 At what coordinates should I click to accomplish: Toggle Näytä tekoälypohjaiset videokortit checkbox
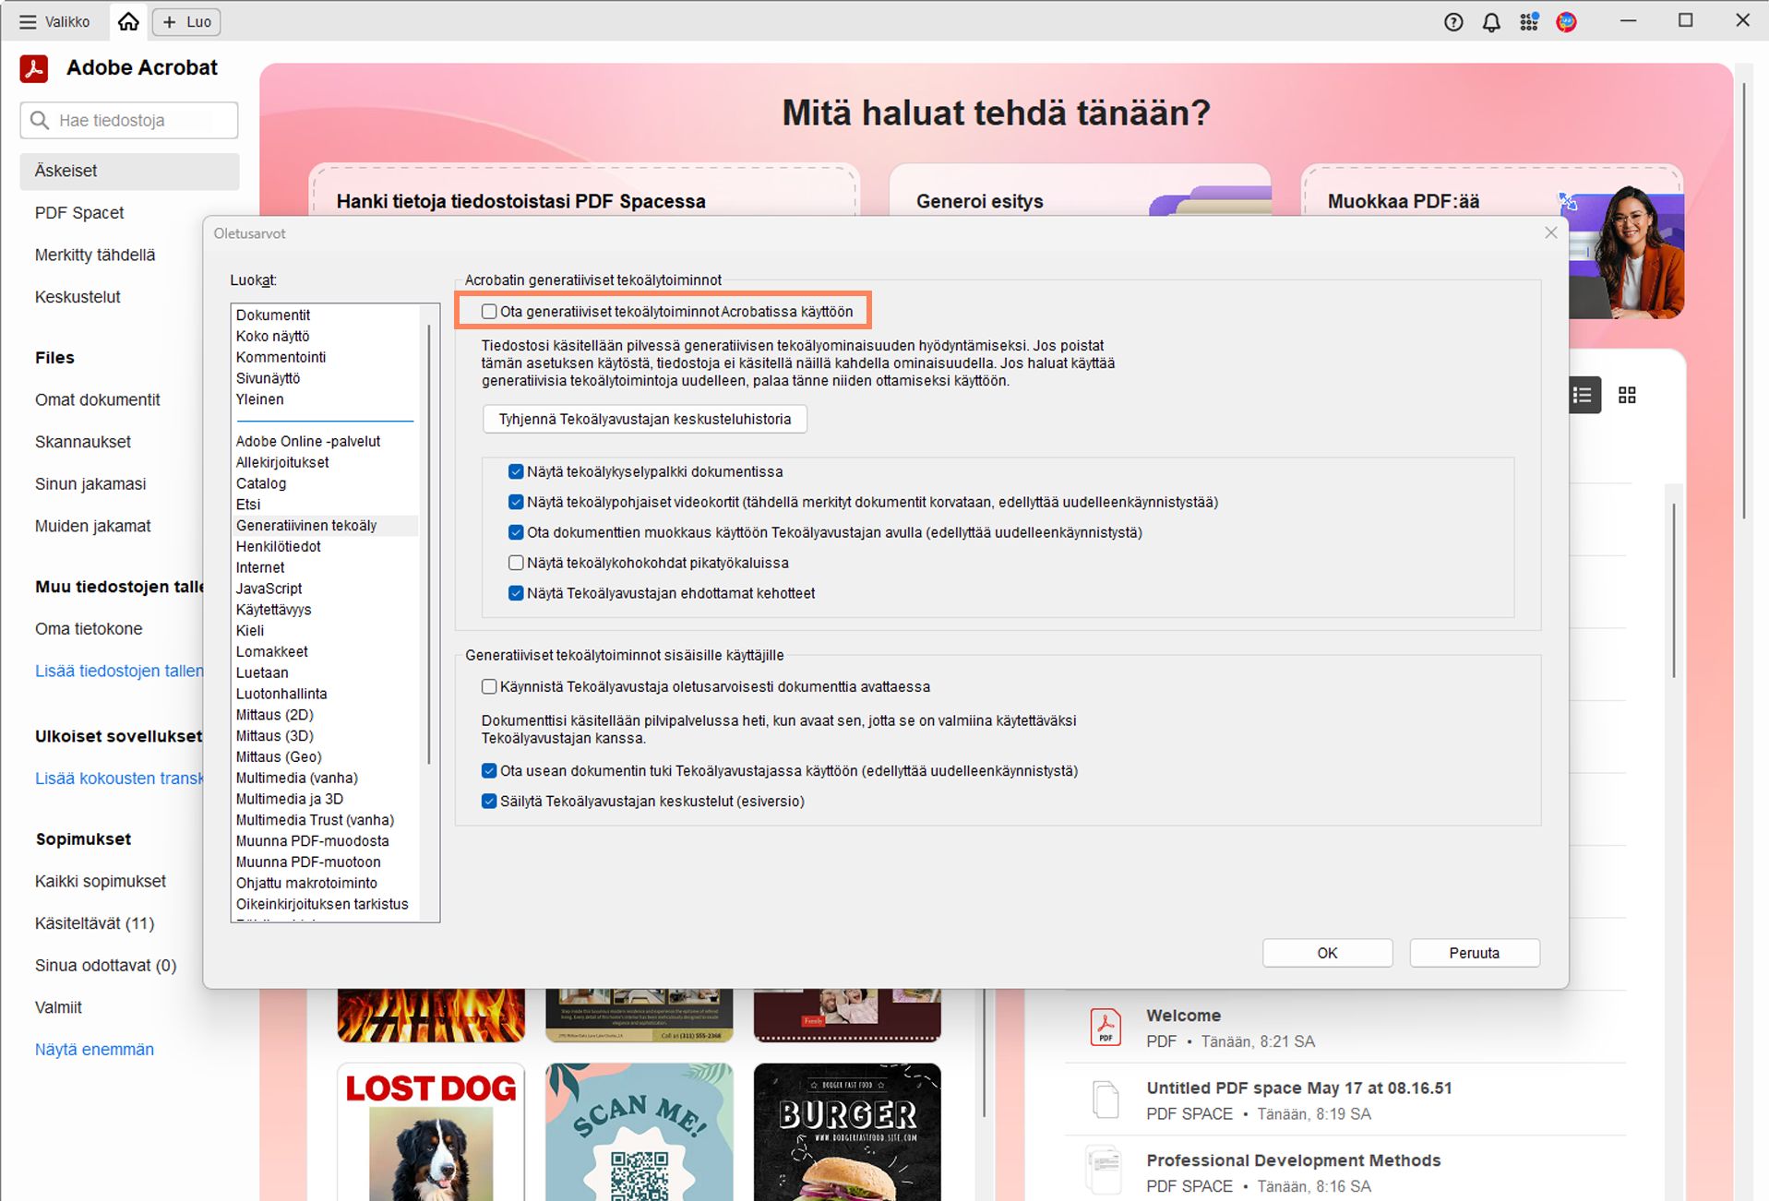(x=516, y=502)
